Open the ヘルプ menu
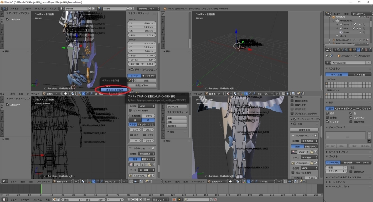This screenshot has width=373, height=202. 52,9
